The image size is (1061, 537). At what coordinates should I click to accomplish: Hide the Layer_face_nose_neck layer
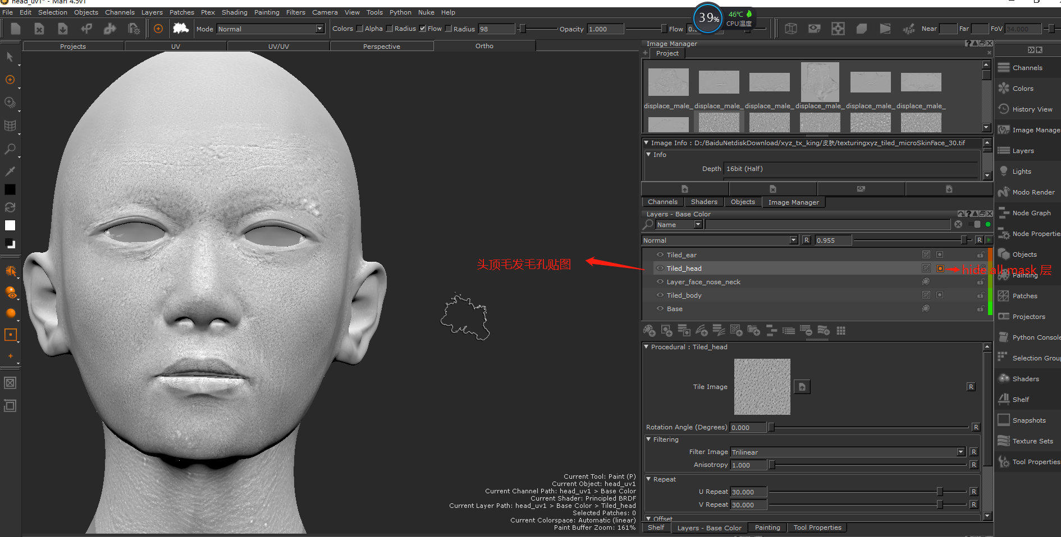click(x=660, y=282)
